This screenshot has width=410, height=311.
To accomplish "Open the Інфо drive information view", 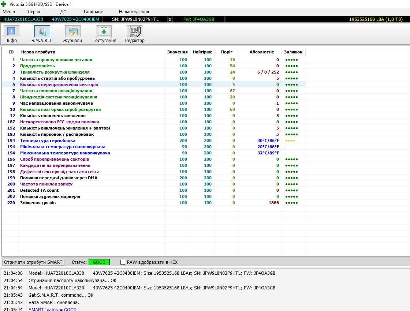I will coord(11,34).
